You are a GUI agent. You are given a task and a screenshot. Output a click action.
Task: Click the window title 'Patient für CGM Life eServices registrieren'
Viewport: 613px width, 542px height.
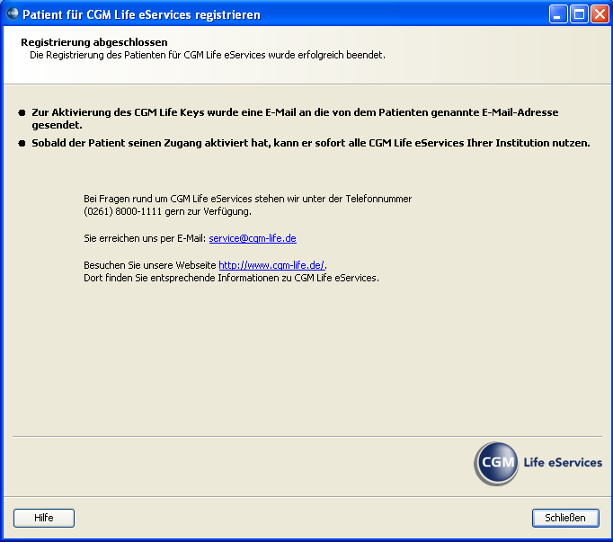(x=141, y=15)
